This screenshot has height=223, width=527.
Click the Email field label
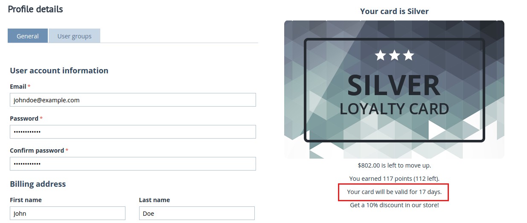[x=18, y=87]
